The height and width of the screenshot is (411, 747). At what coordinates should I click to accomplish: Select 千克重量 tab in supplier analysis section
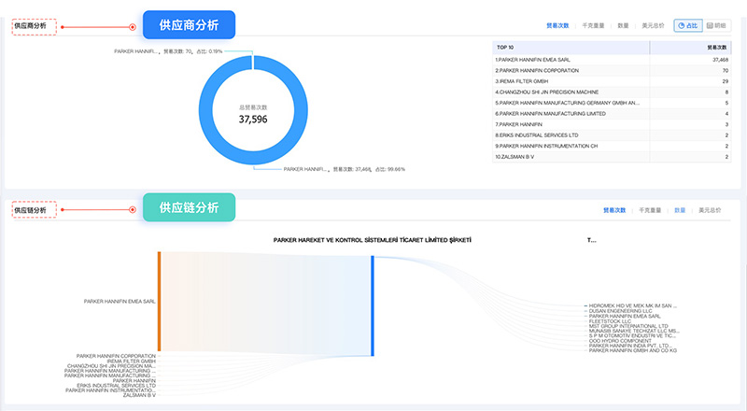click(593, 26)
